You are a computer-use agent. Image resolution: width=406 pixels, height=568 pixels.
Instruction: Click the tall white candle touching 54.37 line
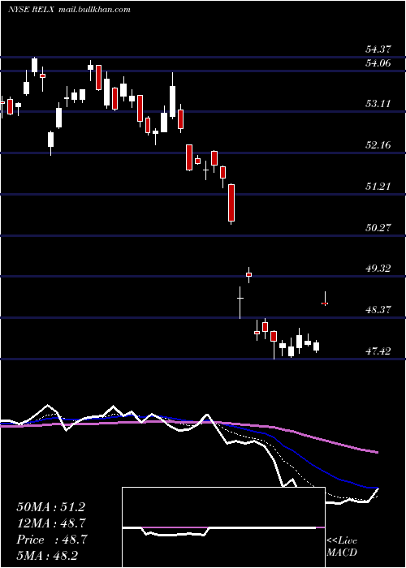34,66
